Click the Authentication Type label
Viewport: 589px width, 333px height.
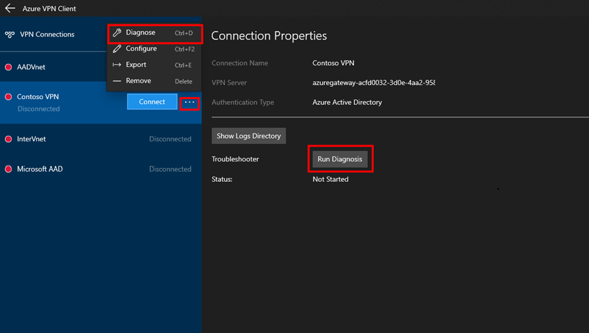(243, 102)
